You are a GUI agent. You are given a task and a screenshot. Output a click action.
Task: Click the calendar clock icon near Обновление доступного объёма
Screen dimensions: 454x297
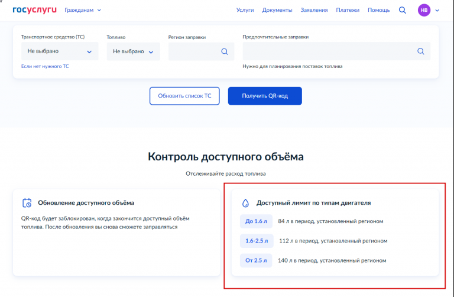pyautogui.click(x=27, y=203)
